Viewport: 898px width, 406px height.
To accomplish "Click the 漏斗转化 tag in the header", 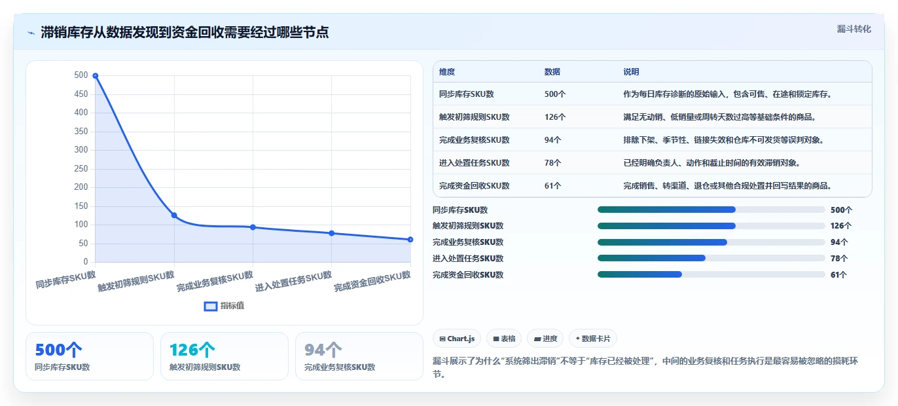I will pos(853,29).
